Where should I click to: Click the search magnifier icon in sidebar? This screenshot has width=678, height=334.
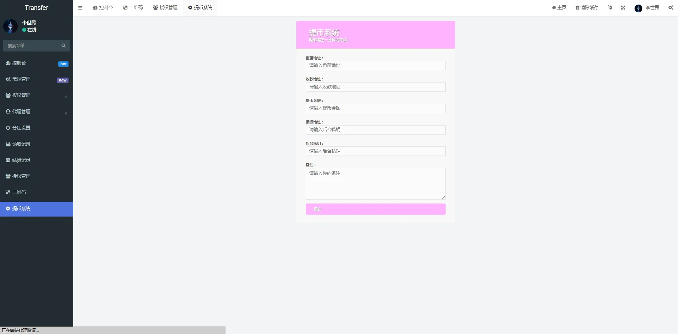point(64,45)
